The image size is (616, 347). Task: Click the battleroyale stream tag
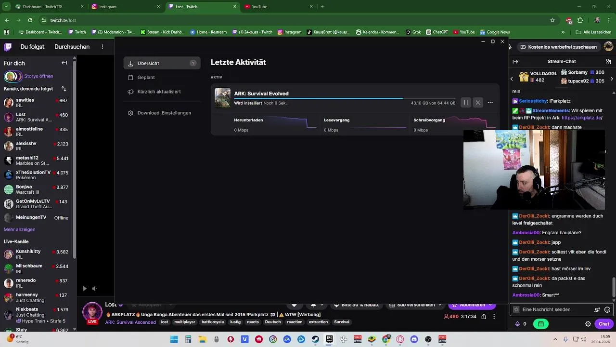(213, 322)
